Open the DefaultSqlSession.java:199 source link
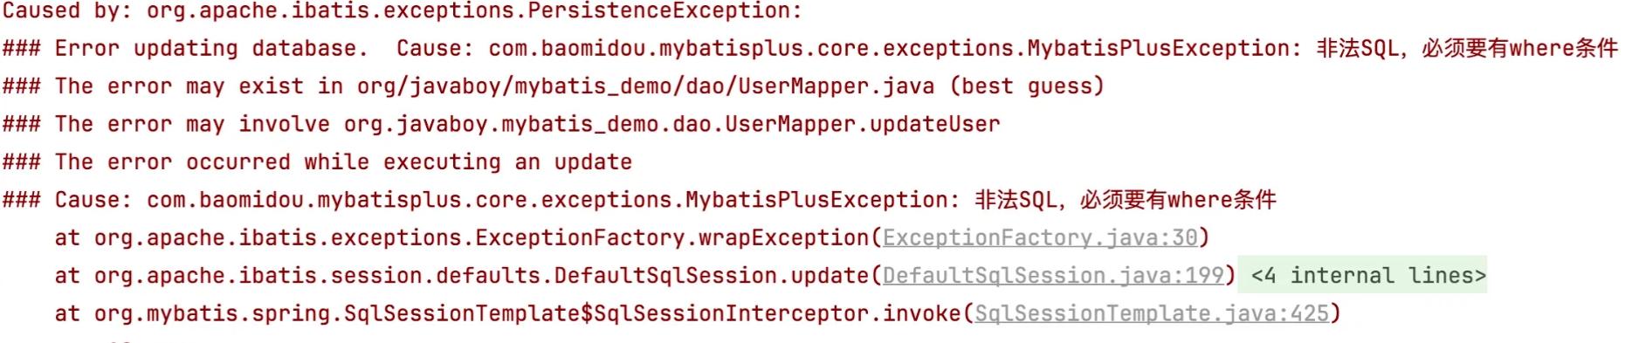 point(1053,276)
